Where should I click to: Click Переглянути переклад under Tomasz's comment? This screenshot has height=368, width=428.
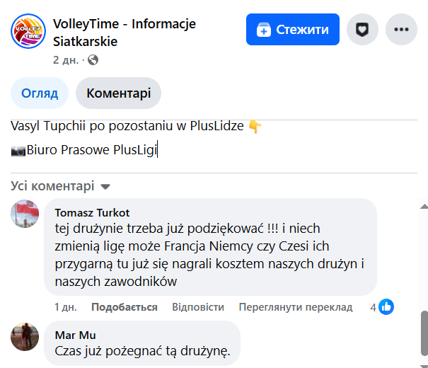(295, 307)
